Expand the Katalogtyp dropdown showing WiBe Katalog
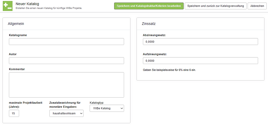268x125 pixels. 107,108
